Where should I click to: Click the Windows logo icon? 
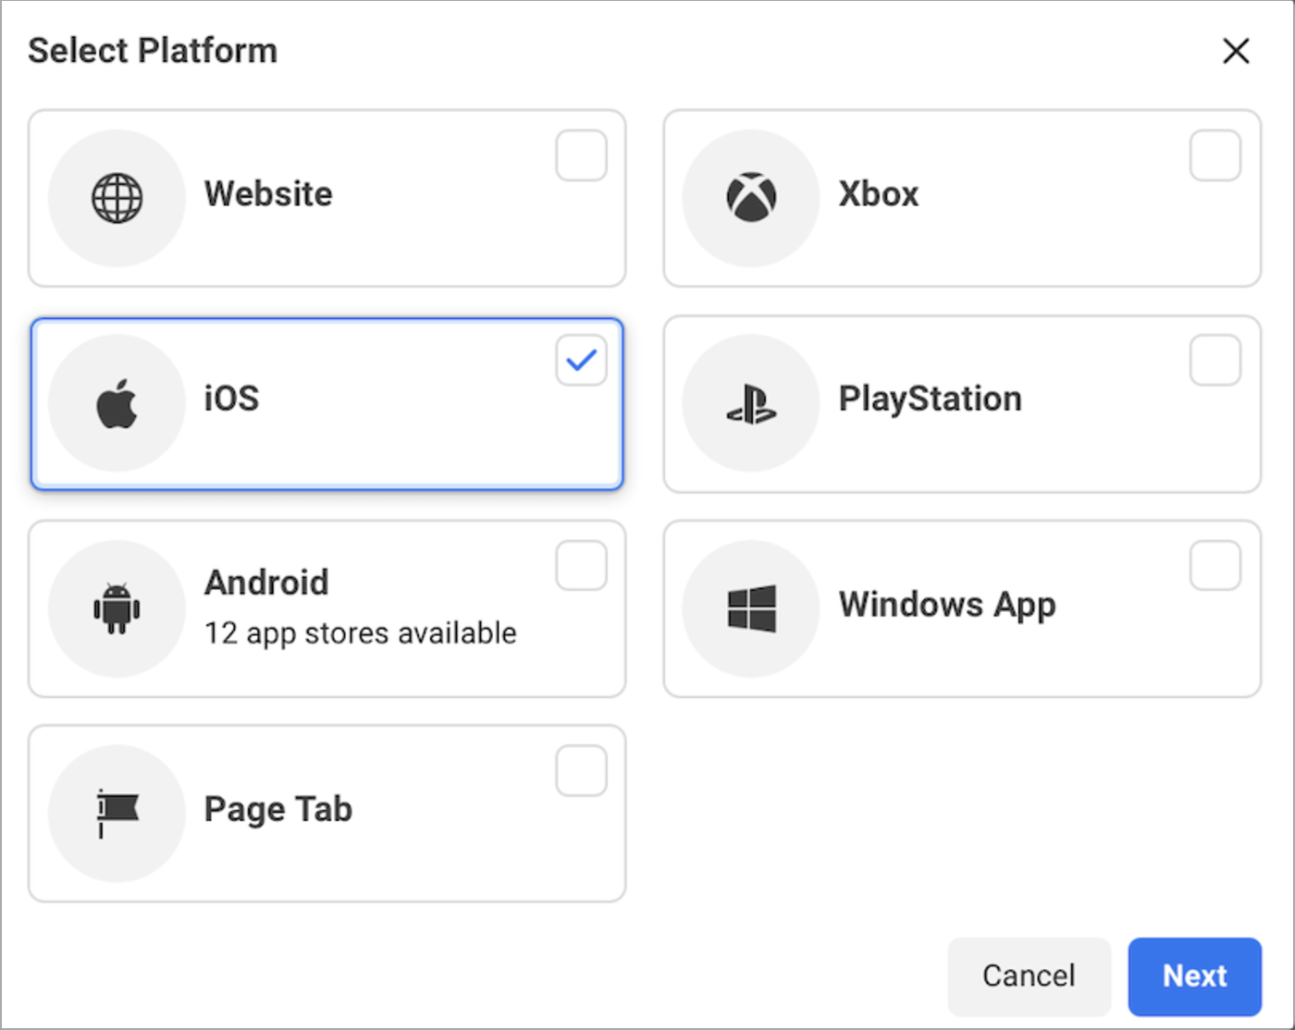click(752, 608)
